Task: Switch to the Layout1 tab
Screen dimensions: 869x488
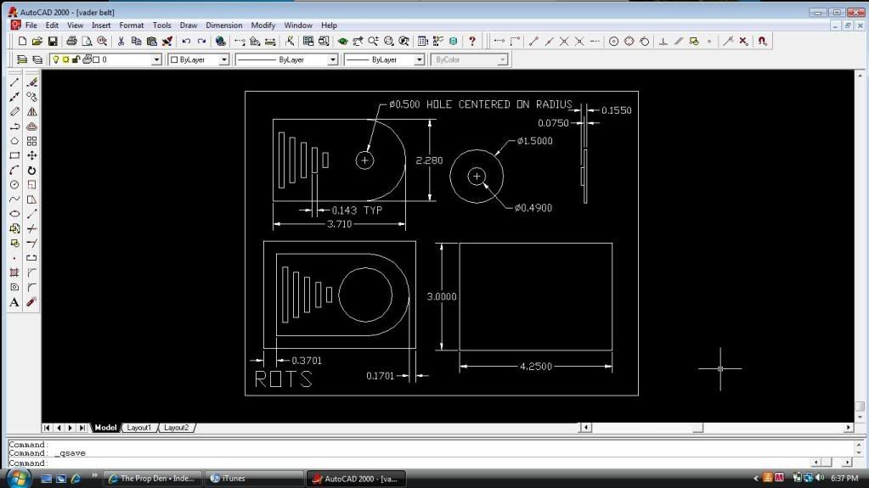Action: [138, 428]
